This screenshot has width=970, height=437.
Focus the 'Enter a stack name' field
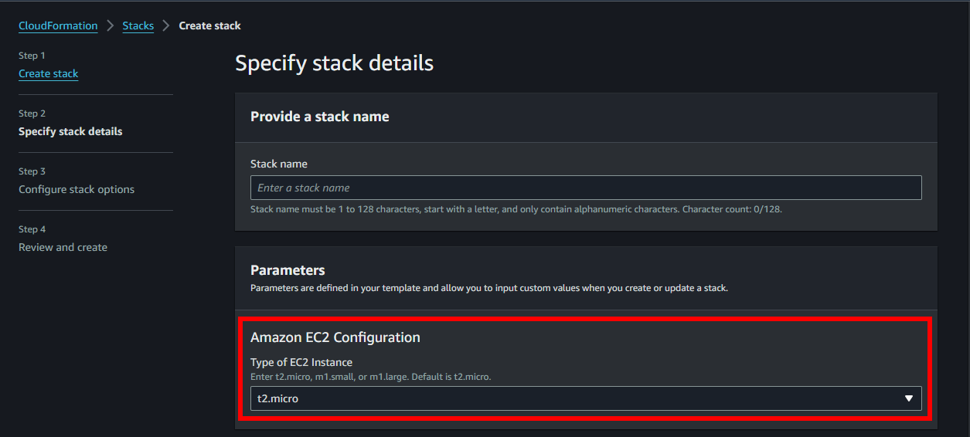click(585, 188)
